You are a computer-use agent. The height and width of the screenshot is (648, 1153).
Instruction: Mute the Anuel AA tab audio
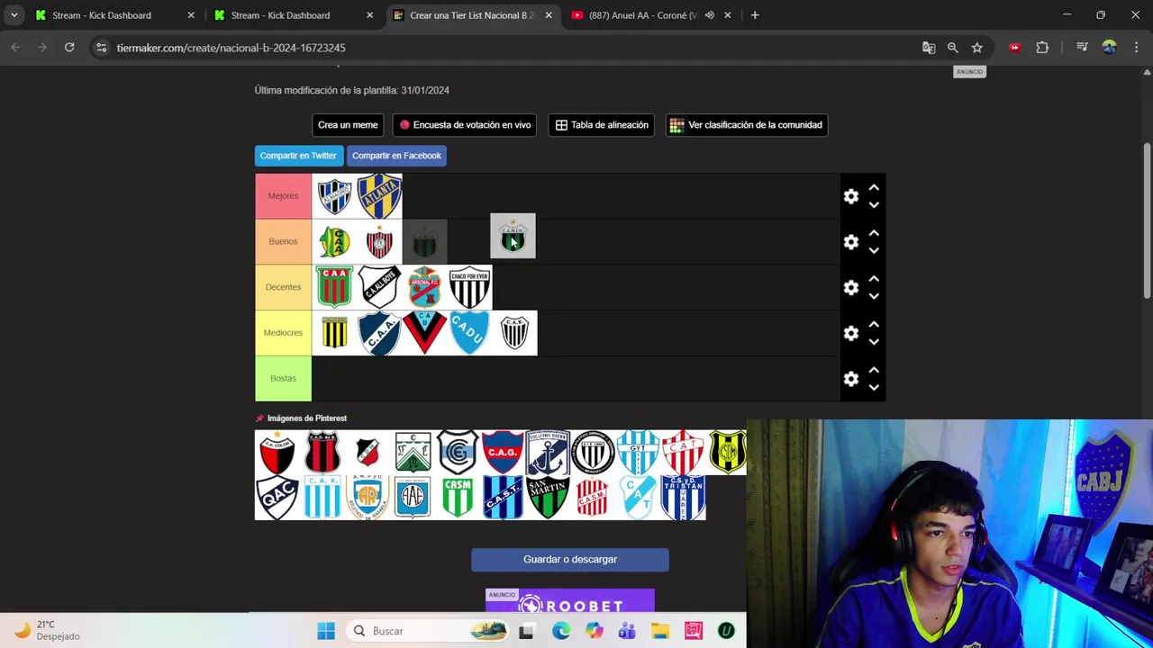click(710, 15)
